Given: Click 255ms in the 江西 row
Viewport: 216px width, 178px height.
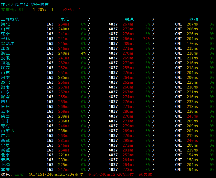Looking at the screenshot, I should 128,68.
